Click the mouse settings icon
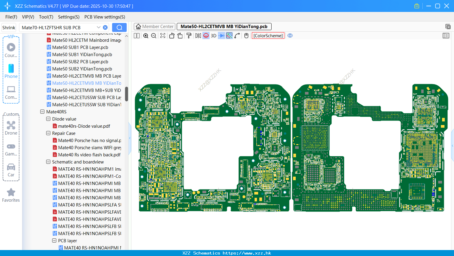454x256 pixels. point(246,36)
